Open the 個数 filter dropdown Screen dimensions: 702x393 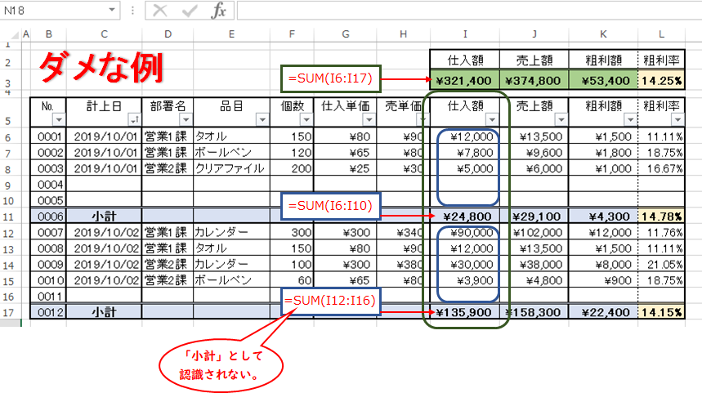pyautogui.click(x=306, y=120)
